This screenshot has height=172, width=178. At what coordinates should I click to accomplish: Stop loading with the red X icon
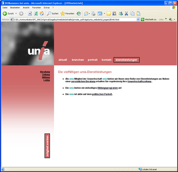(x=30, y=13)
